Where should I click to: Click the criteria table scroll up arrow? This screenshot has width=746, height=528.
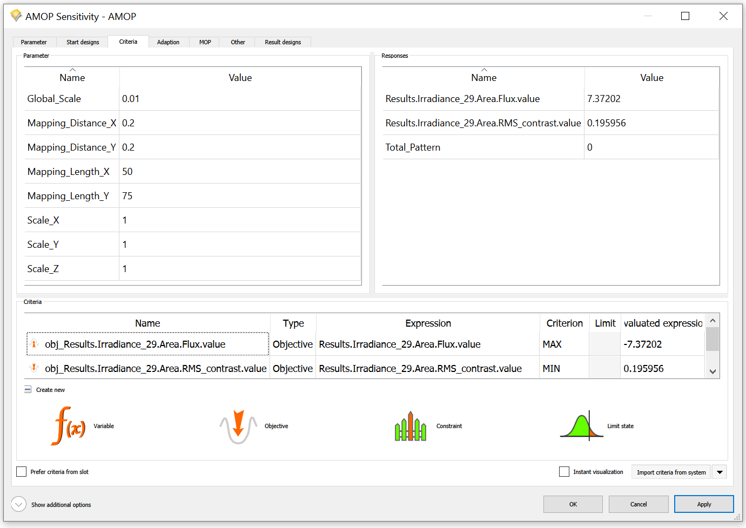713,321
